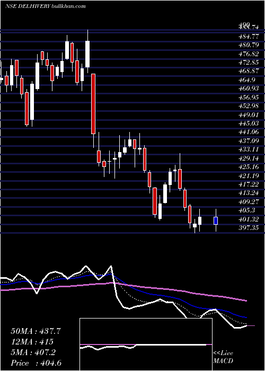
Task: Click the Price : 404.6 readout
Action: pyautogui.click(x=36, y=364)
